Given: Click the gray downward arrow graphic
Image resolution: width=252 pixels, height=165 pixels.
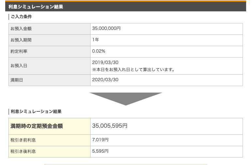Looking at the screenshot, I should pyautogui.click(x=126, y=98).
